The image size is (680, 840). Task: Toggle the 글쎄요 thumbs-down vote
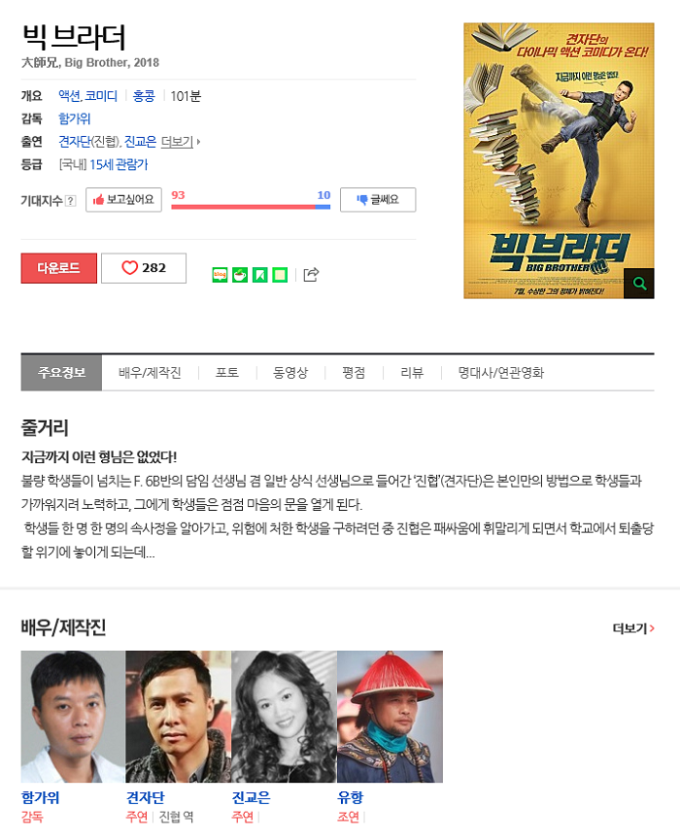[x=378, y=200]
